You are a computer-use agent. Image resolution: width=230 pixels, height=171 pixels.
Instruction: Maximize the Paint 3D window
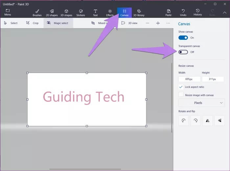click(x=215, y=4)
